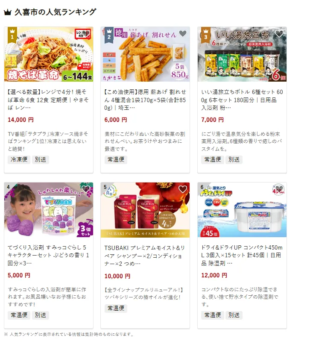Open the TSUBAKI refill product thumbnail
316x347 pixels.
[x=145, y=210]
